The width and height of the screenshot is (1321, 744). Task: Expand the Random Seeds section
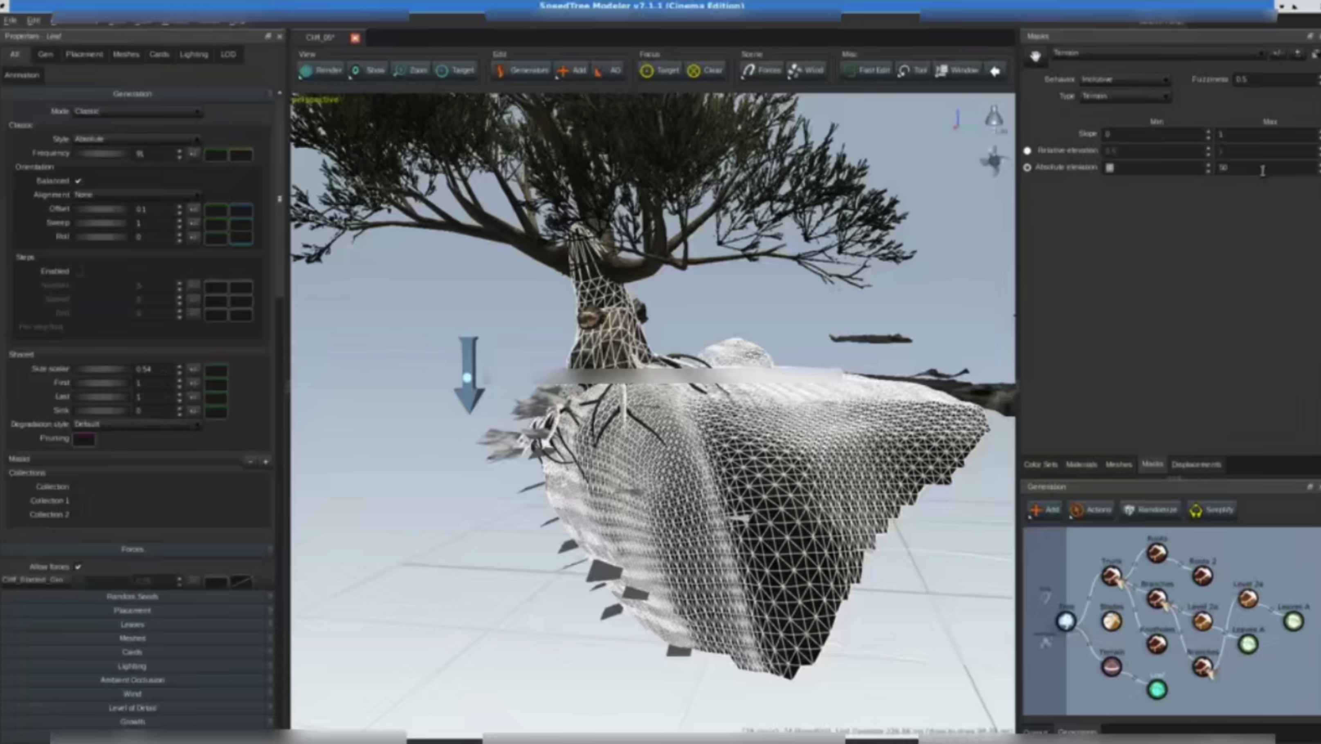pos(133,596)
